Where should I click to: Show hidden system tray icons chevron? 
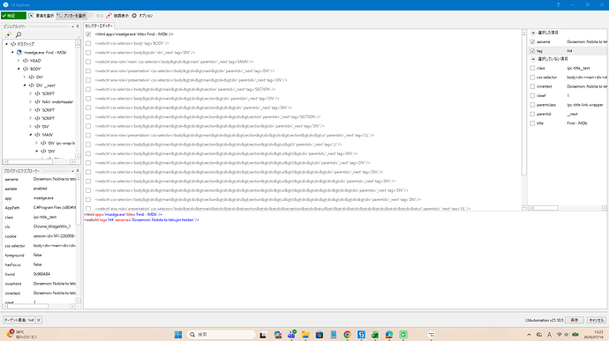pyautogui.click(x=529, y=335)
